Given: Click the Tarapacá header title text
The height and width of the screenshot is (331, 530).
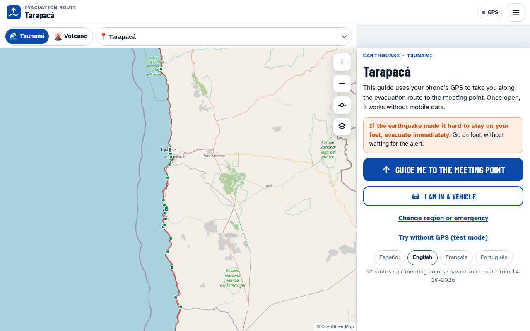Looking at the screenshot, I should pyautogui.click(x=40, y=15).
